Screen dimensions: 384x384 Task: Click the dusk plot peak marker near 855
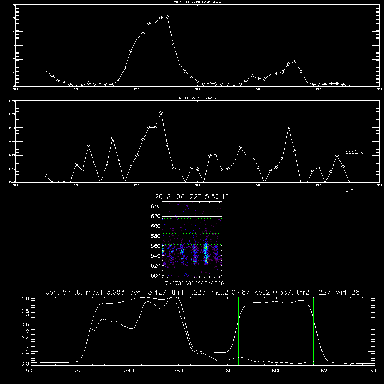pyautogui.click(x=289, y=128)
